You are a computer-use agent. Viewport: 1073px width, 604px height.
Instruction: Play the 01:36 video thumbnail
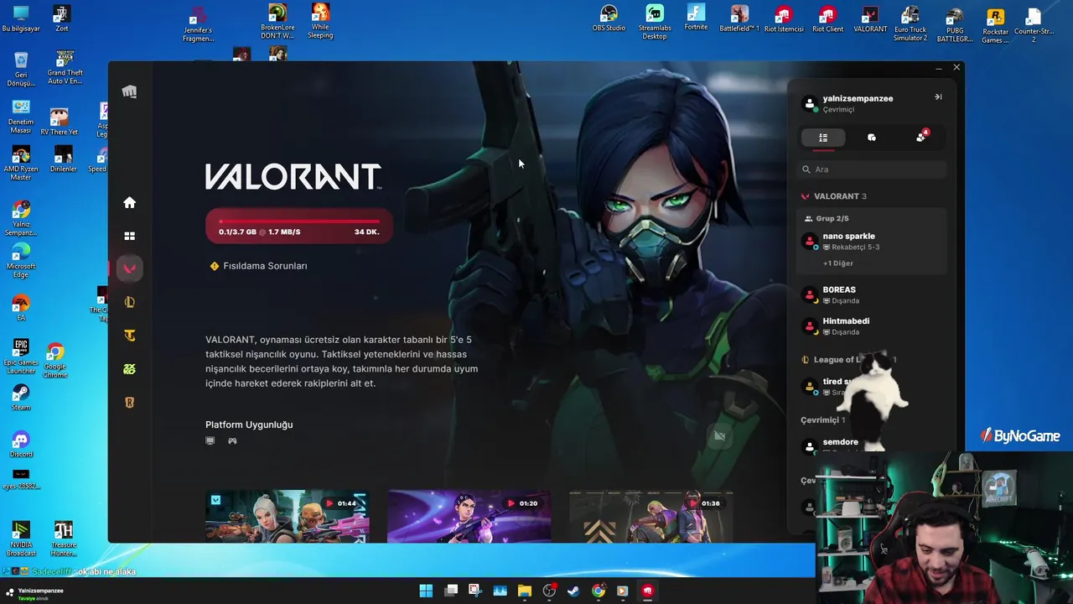[651, 517]
